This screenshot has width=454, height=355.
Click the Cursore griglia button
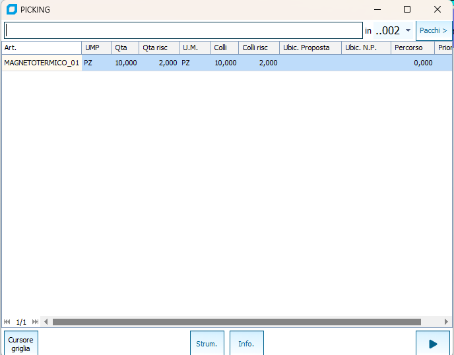coord(21,344)
